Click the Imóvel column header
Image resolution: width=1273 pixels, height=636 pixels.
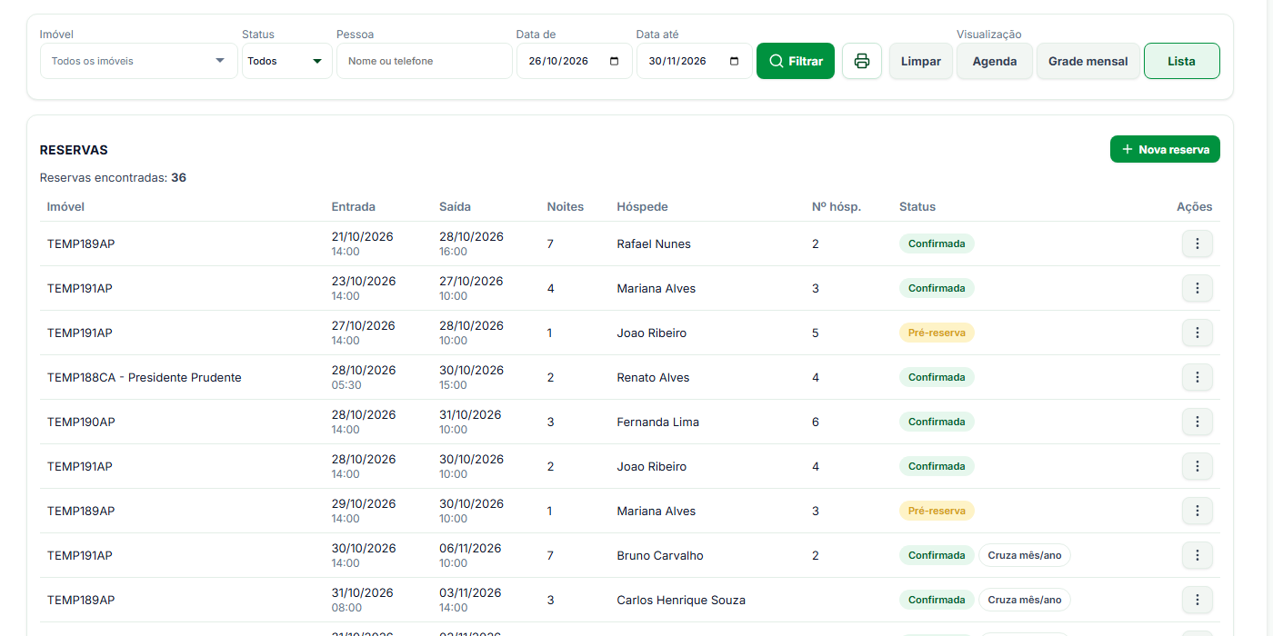click(65, 206)
